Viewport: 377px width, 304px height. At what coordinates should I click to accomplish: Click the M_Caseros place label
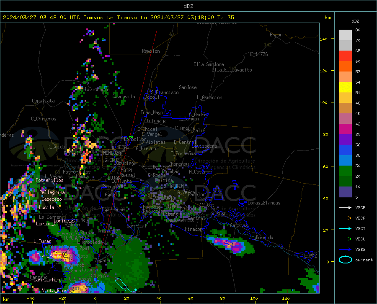[200, 171]
